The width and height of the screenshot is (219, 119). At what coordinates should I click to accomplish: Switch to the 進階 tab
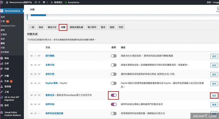click(x=112, y=27)
